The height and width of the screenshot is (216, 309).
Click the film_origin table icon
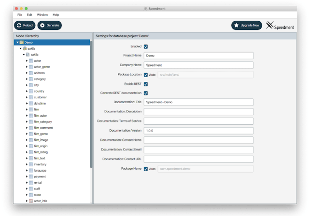31,146
